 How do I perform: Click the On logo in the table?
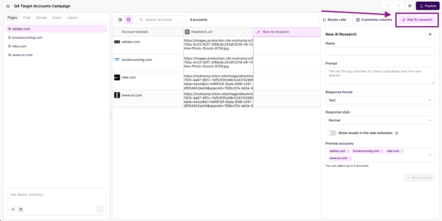click(x=117, y=95)
